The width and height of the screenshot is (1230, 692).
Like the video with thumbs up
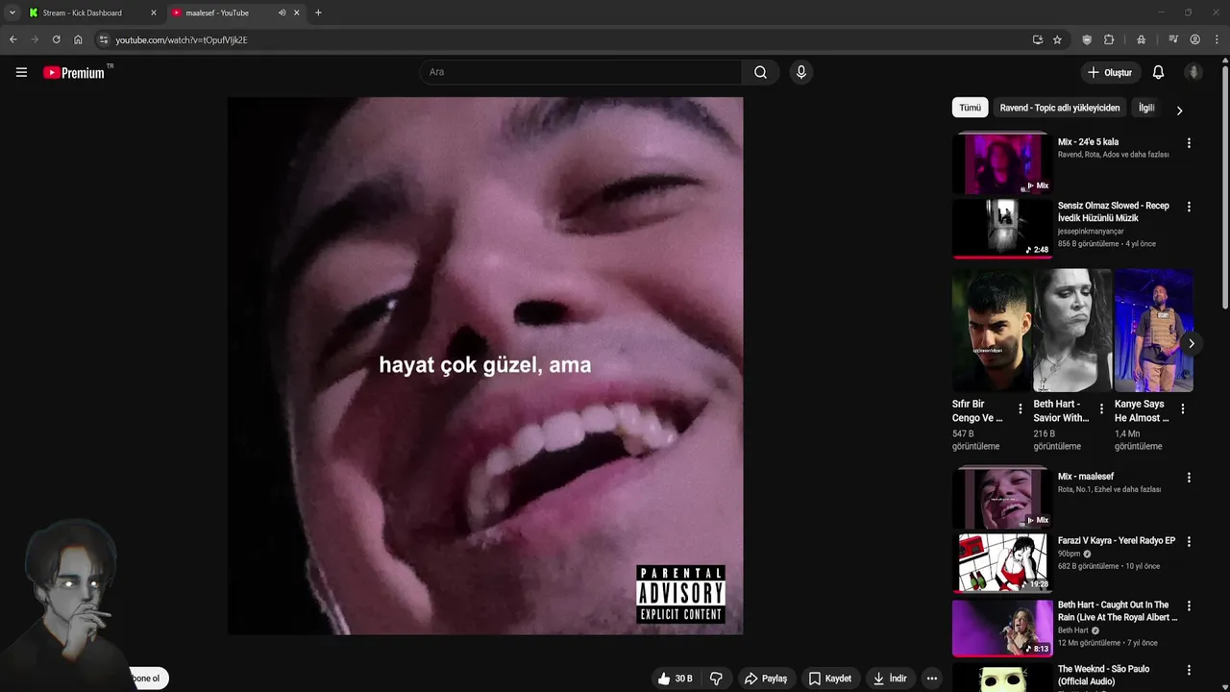[x=676, y=679]
